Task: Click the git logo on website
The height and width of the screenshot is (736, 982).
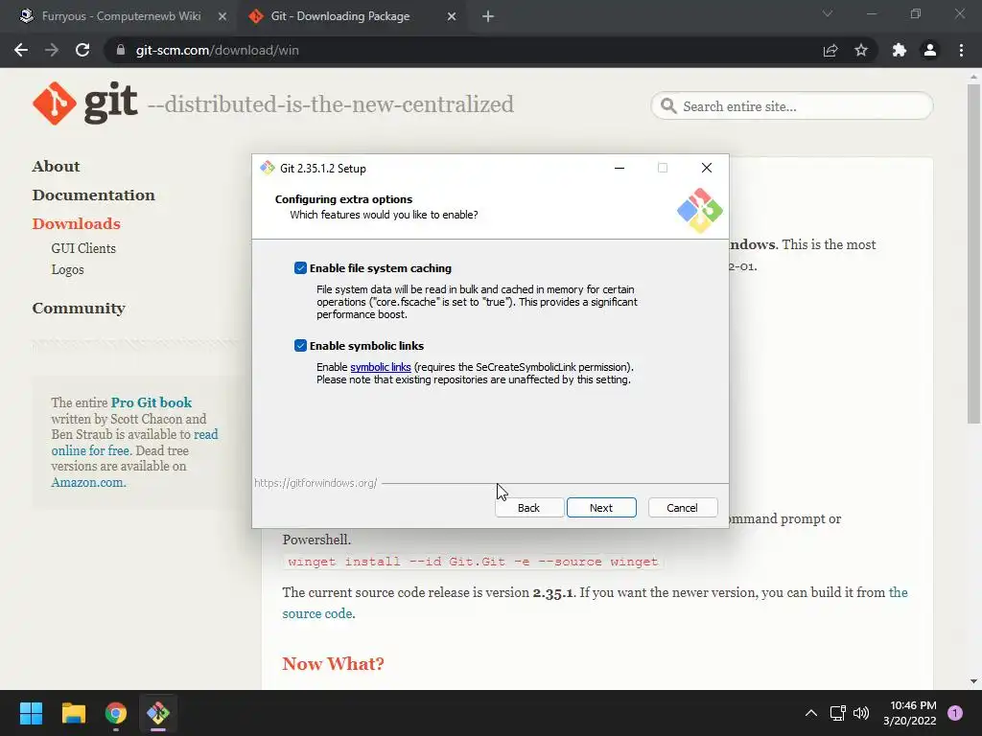Action: click(x=84, y=103)
